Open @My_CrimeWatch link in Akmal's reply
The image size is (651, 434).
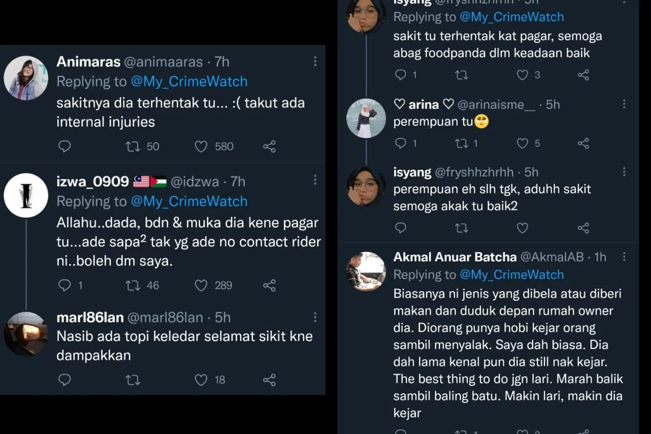point(512,275)
